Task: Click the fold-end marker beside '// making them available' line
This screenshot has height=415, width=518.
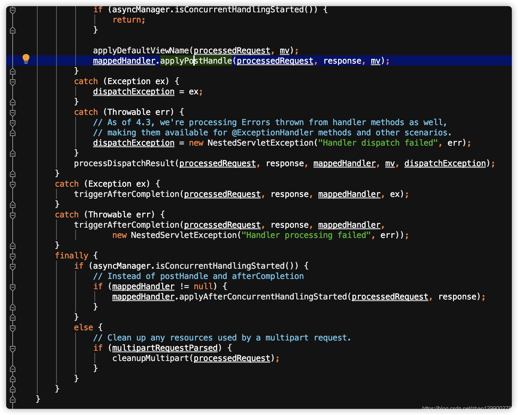Action: click(13, 133)
